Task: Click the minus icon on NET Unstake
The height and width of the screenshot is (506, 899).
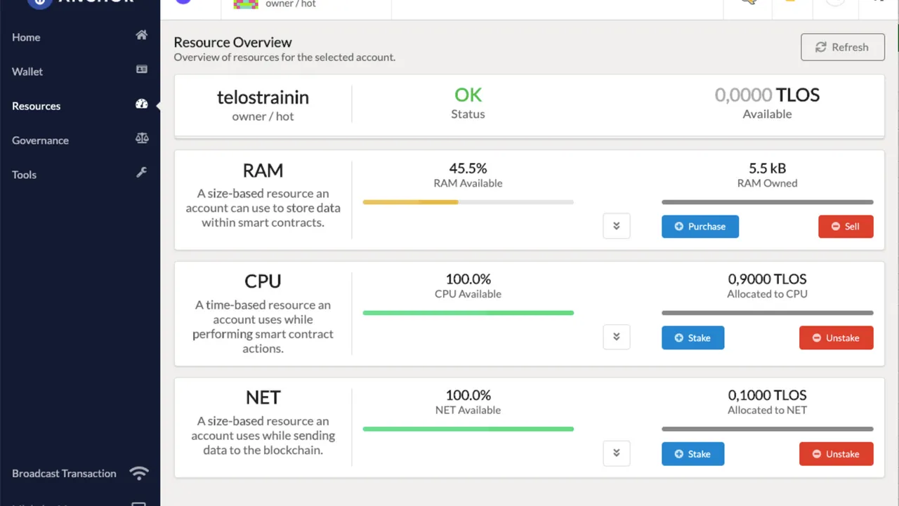Action: coord(817,454)
